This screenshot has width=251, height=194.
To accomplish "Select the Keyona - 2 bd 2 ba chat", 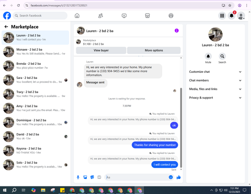I will (x=35, y=151).
